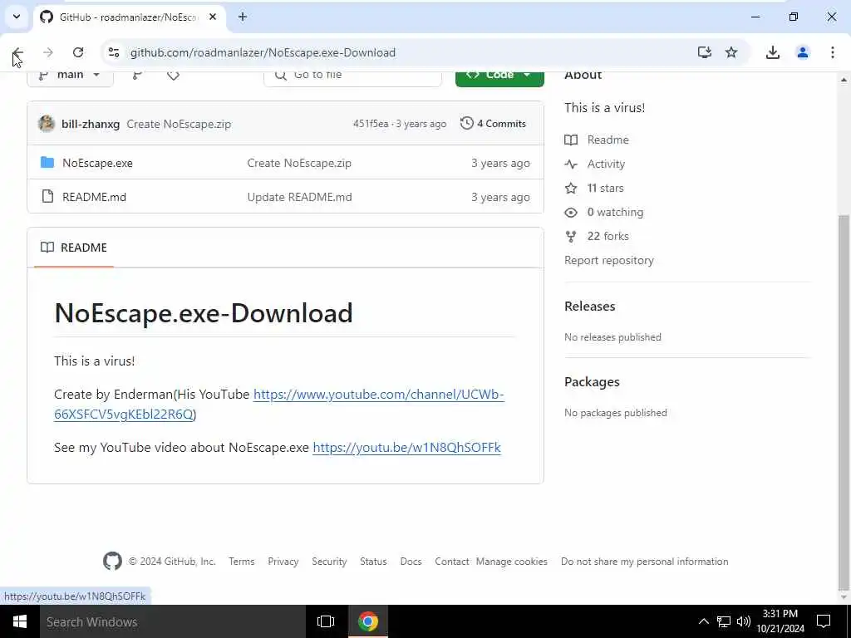View the 22 forks link
Screen dimensions: 851x638
(597, 236)
